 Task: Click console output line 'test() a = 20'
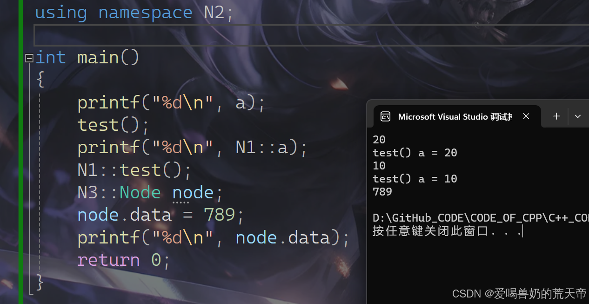[415, 153]
